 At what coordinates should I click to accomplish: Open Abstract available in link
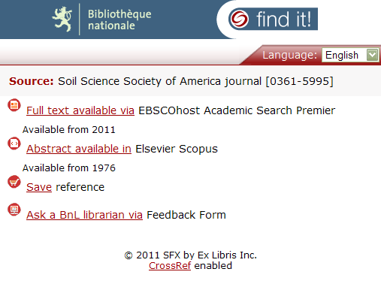79,149
